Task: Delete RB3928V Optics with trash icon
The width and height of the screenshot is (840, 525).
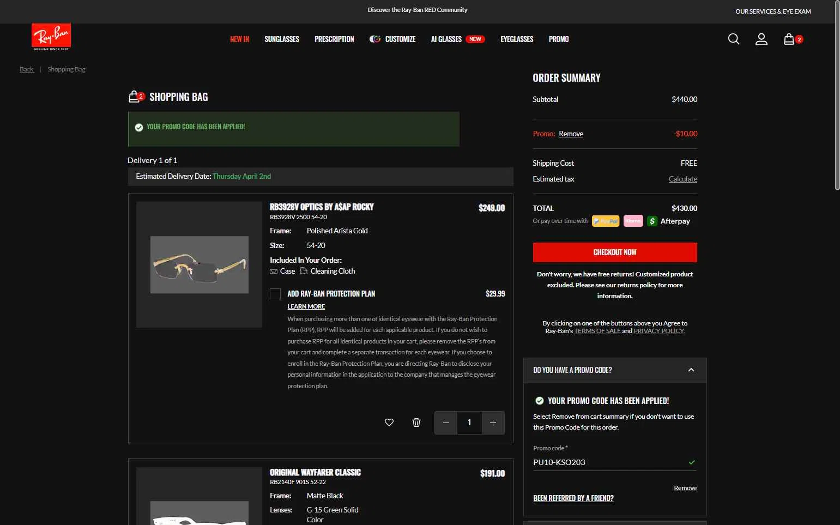Action: [x=416, y=423]
